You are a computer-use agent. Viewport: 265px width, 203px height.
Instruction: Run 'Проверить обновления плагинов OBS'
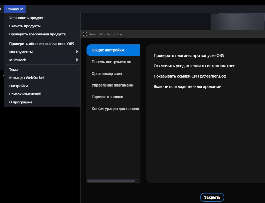[42, 44]
